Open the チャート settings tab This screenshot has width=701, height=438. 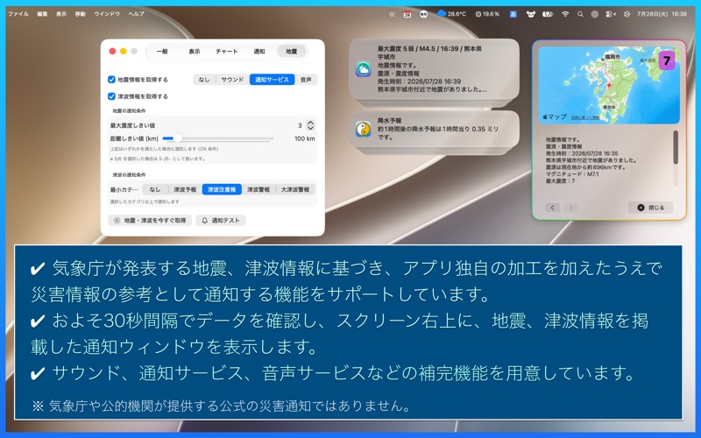click(227, 52)
